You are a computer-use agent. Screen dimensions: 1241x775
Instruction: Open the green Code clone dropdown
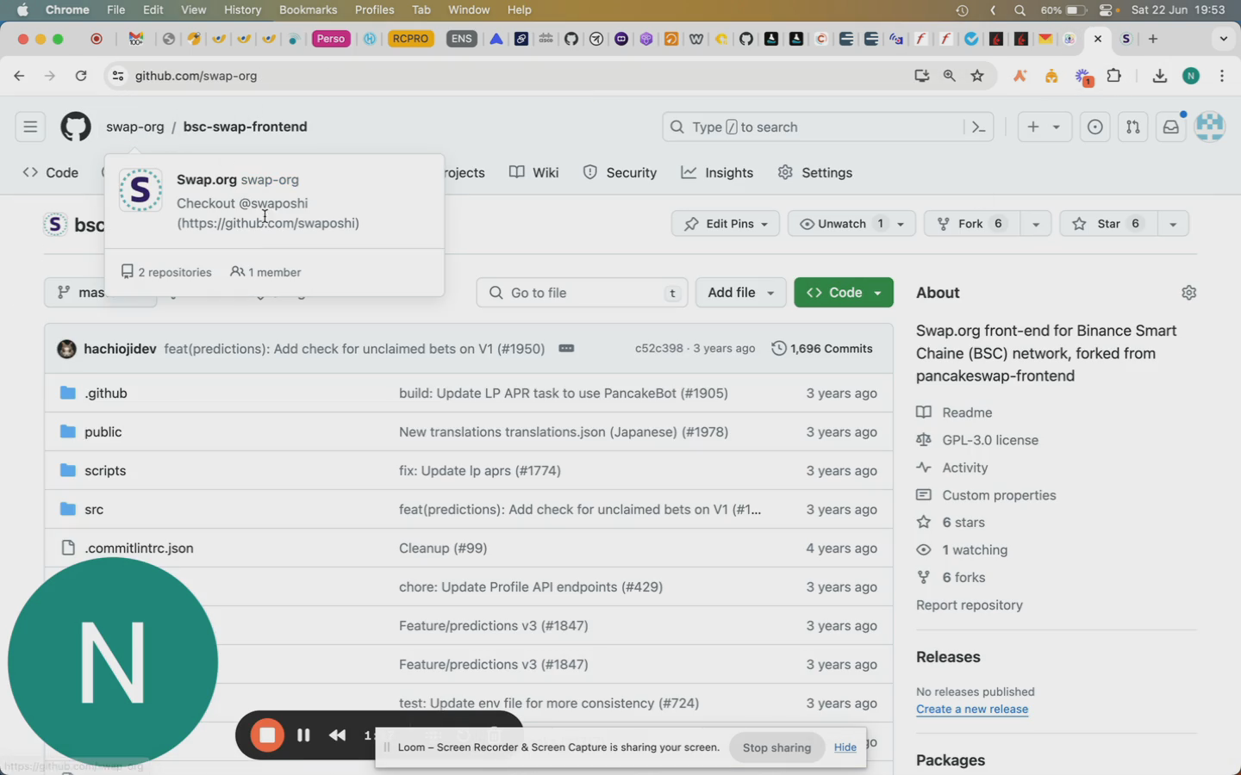tap(844, 293)
